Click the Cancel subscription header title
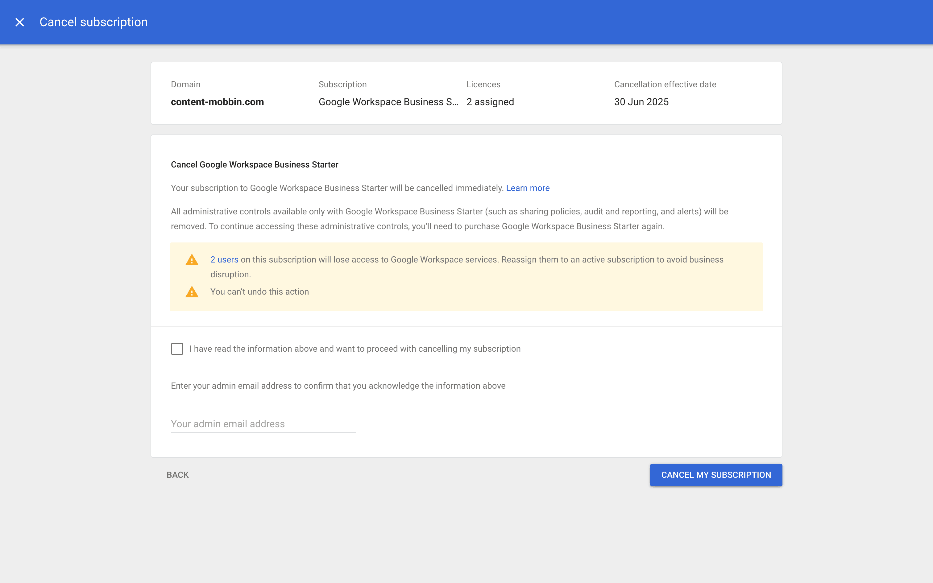The height and width of the screenshot is (583, 933). click(94, 22)
